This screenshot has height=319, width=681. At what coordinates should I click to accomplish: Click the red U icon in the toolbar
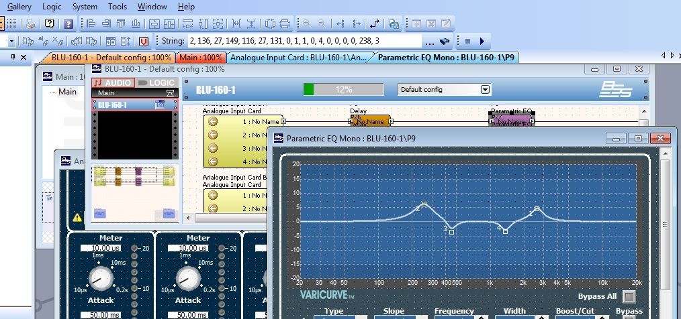(143, 41)
